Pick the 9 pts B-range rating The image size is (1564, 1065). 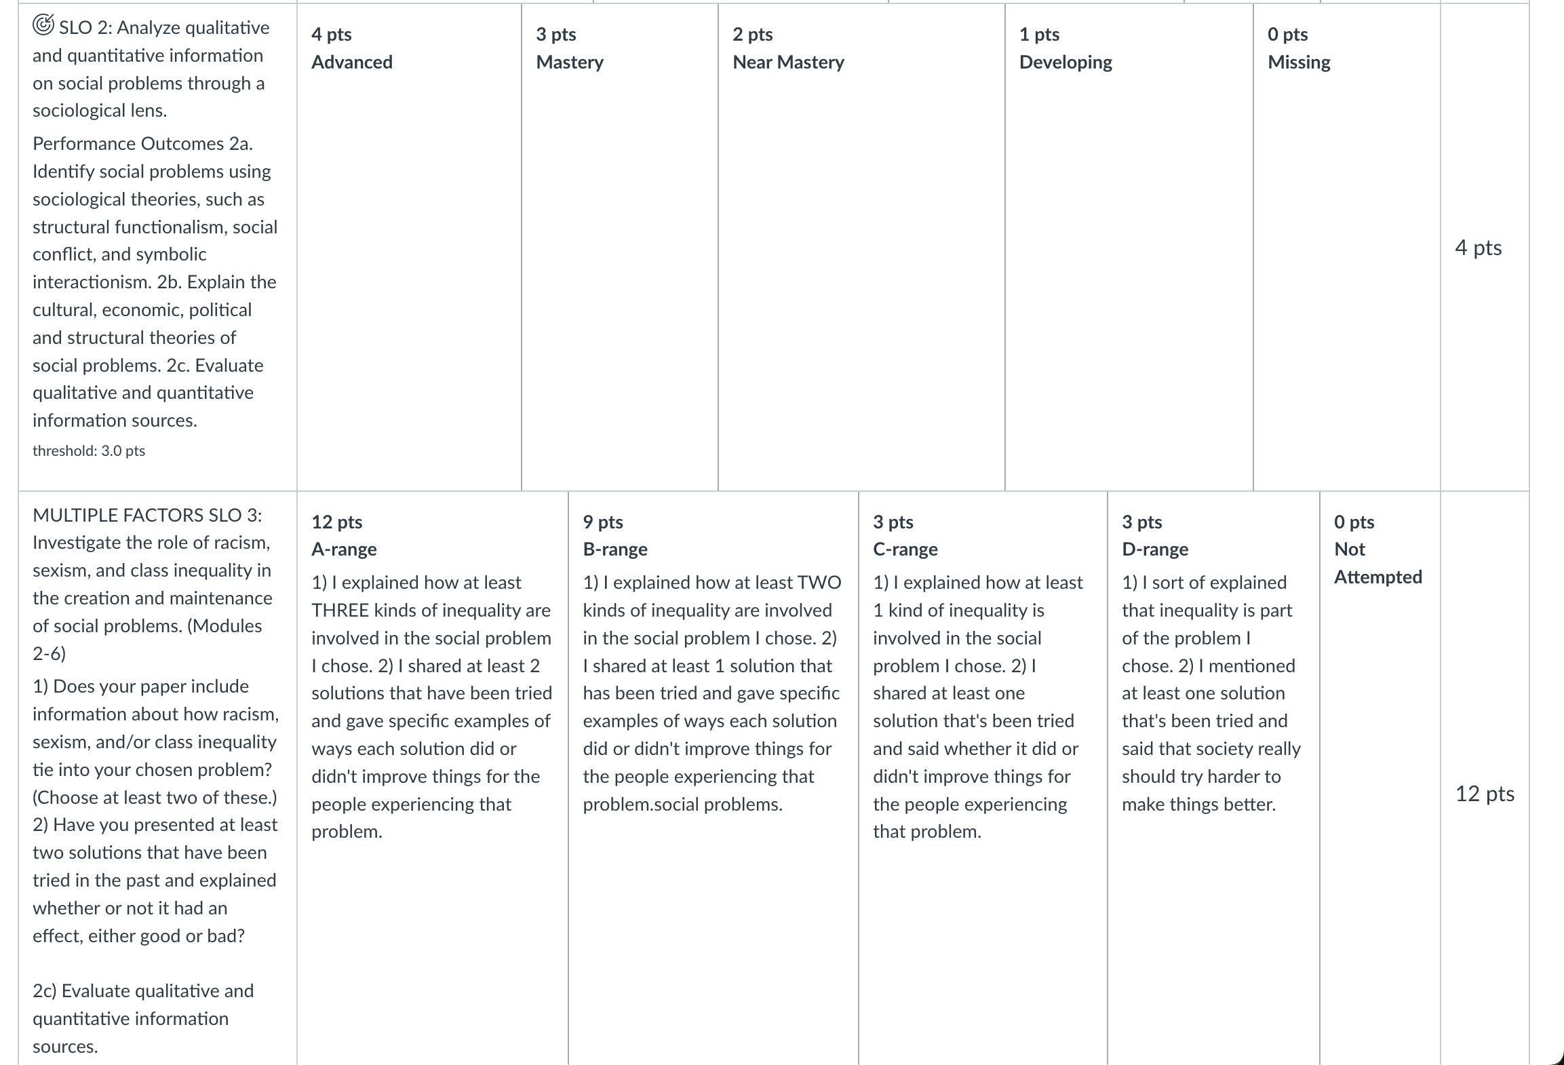coord(713,777)
